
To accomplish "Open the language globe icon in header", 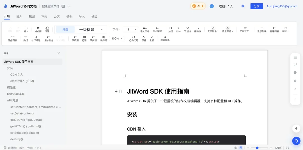I will pos(243,6).
